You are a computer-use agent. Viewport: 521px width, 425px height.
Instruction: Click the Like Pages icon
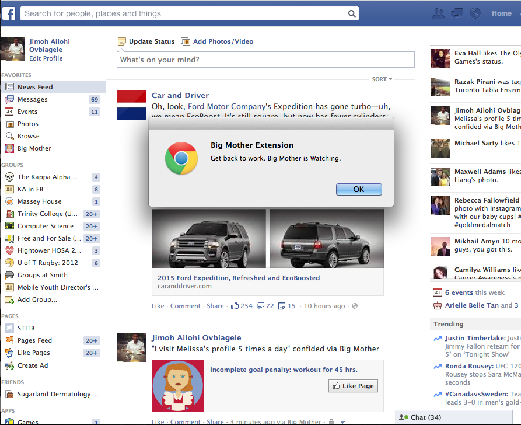(x=10, y=353)
